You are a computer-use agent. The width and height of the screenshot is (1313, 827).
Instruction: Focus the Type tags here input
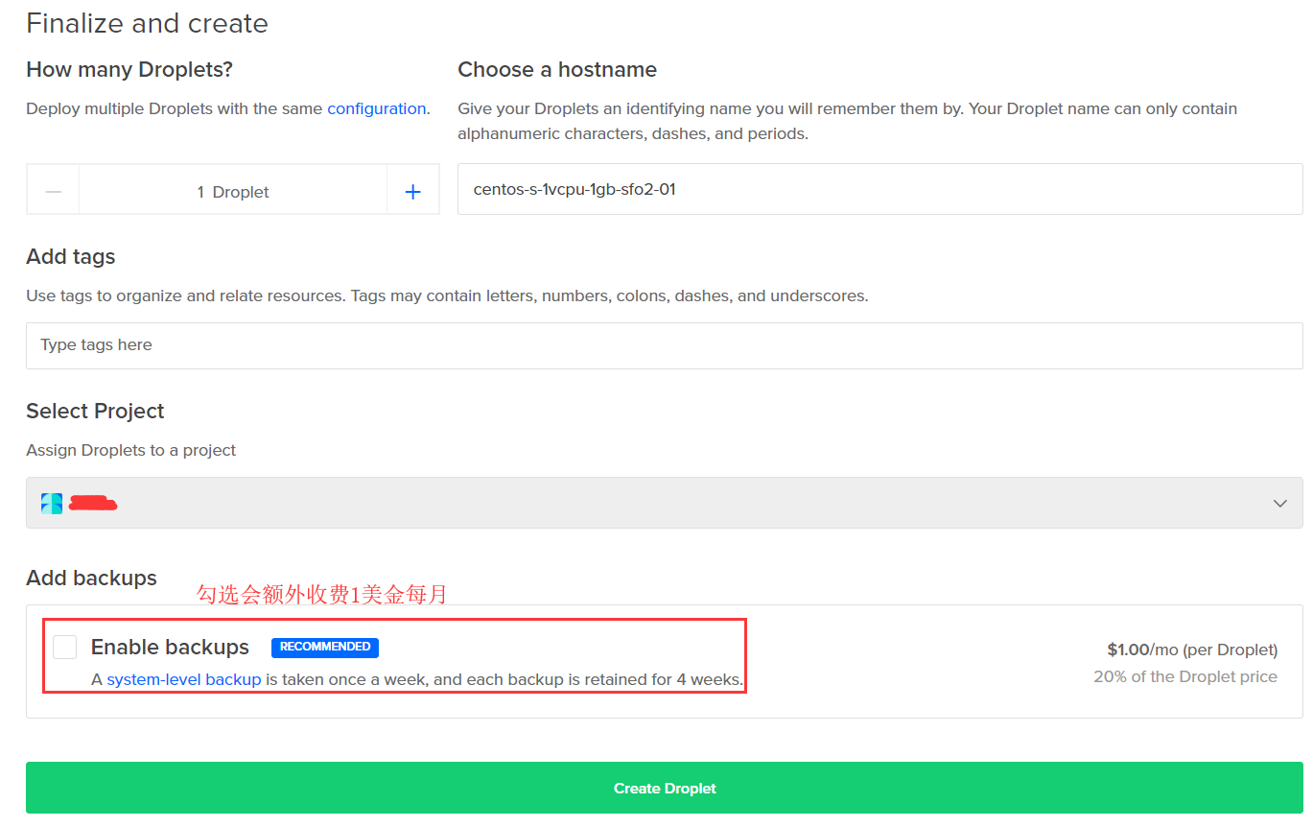click(664, 345)
